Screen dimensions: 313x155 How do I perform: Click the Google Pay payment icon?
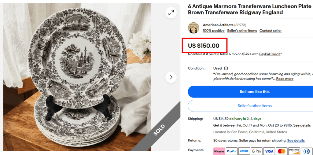tap(256, 151)
